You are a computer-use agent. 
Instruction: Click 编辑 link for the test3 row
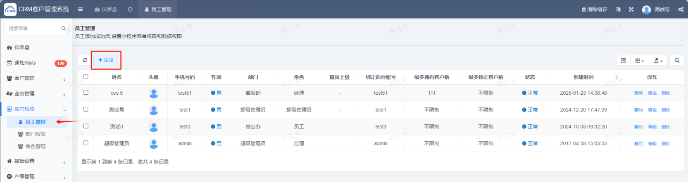(652, 127)
